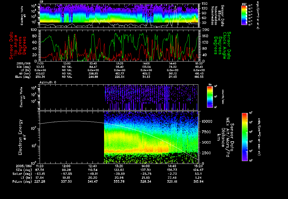Click altitude value "416.43"
The height and width of the screenshot is (199, 288).
[199, 74]
